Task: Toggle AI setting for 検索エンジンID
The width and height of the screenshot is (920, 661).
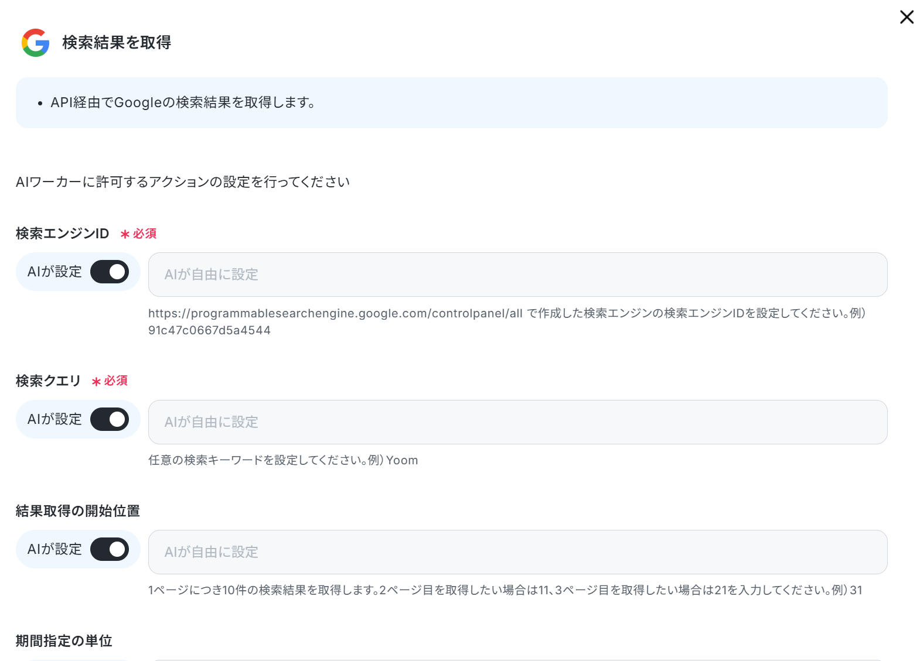Action: [x=110, y=272]
